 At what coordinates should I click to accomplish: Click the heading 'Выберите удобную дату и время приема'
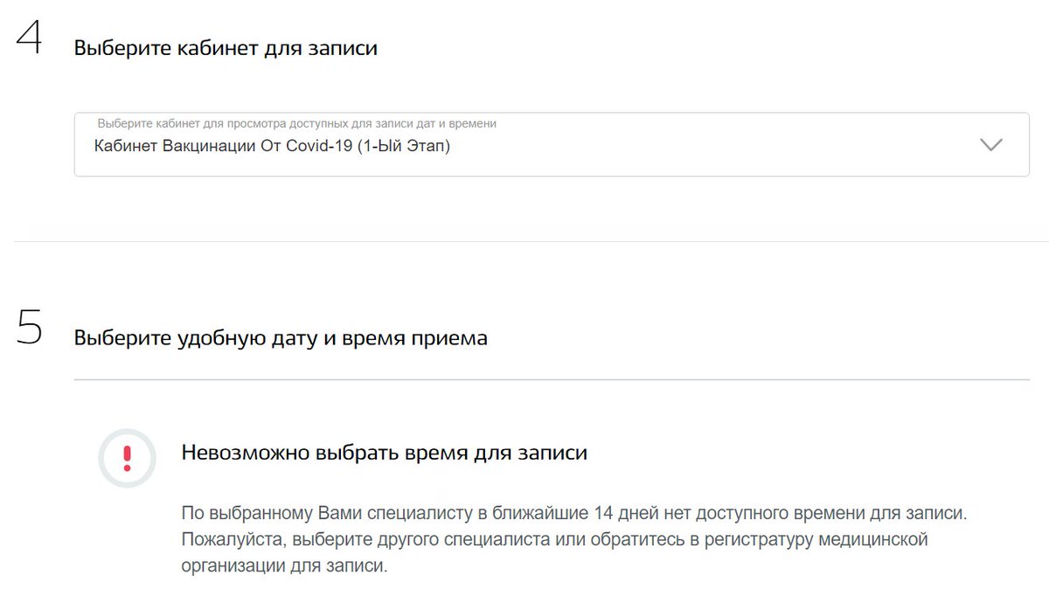pyautogui.click(x=281, y=338)
